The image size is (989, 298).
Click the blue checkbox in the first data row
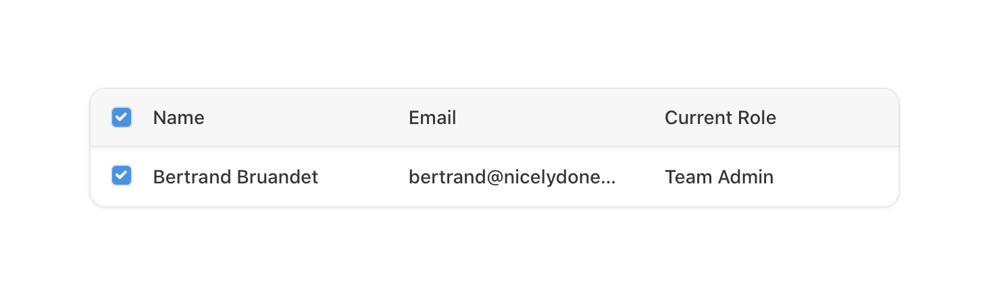(x=122, y=176)
